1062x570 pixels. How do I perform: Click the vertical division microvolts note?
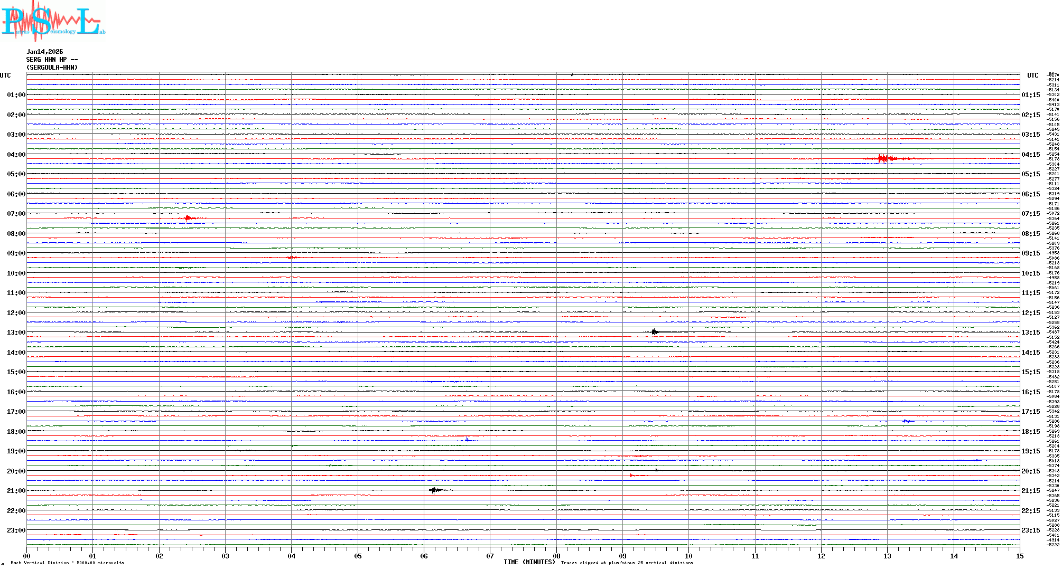pos(67,563)
